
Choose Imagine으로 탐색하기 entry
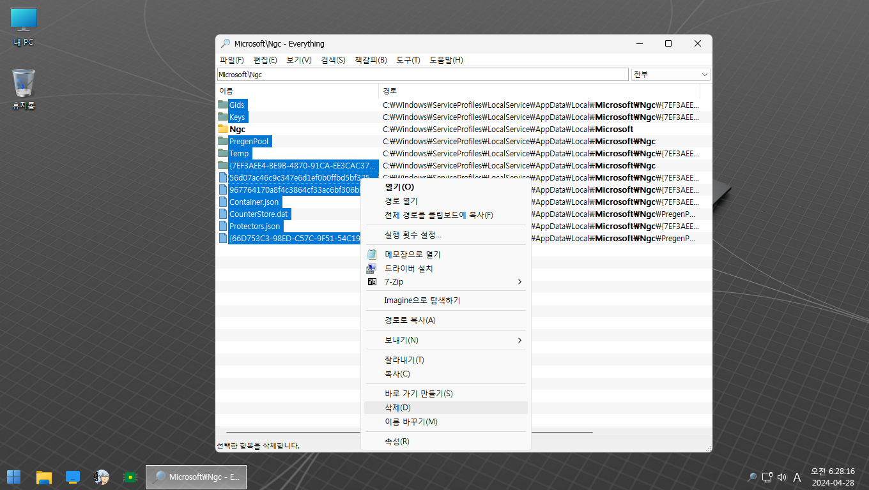[x=446, y=301]
